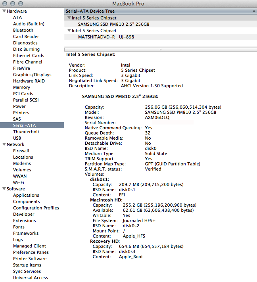
Task: Collapse the Hardware section triangle
Action: (x=4, y=11)
